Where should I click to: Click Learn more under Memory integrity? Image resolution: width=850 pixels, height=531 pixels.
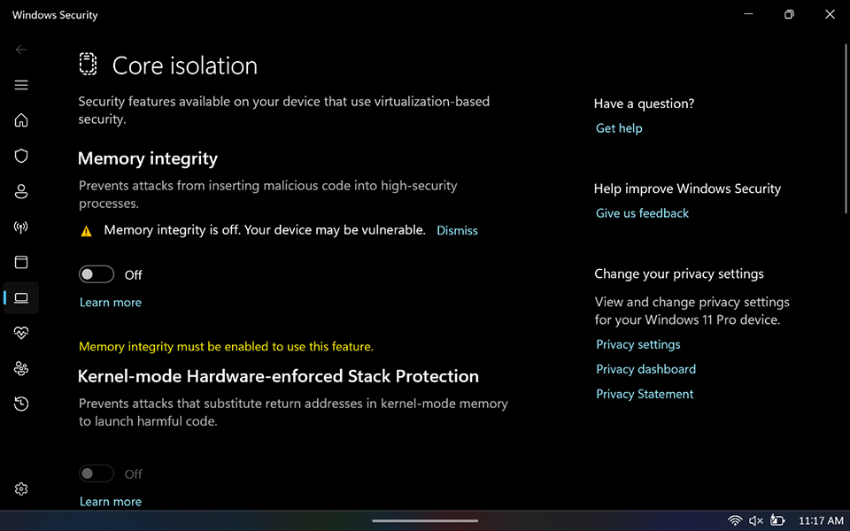click(x=111, y=302)
